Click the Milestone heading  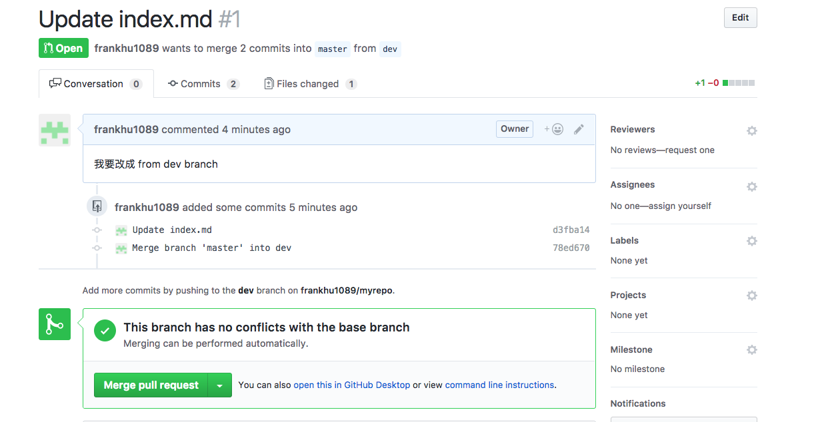[631, 349]
